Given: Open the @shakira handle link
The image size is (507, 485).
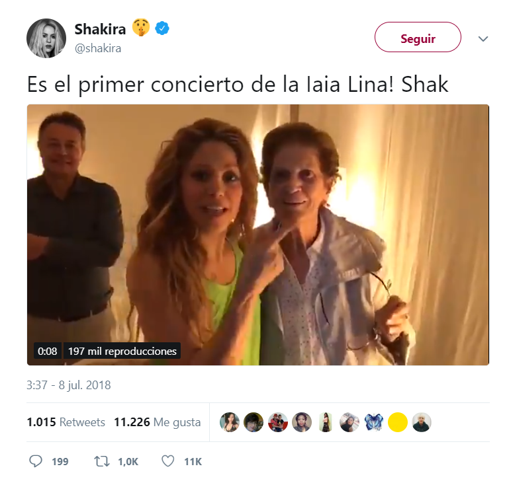Looking at the screenshot, I should click(x=98, y=48).
